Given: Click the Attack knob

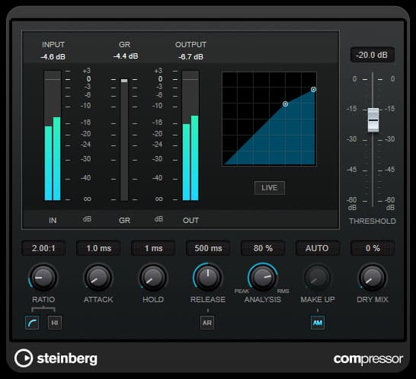Looking at the screenshot, I should (98, 278).
